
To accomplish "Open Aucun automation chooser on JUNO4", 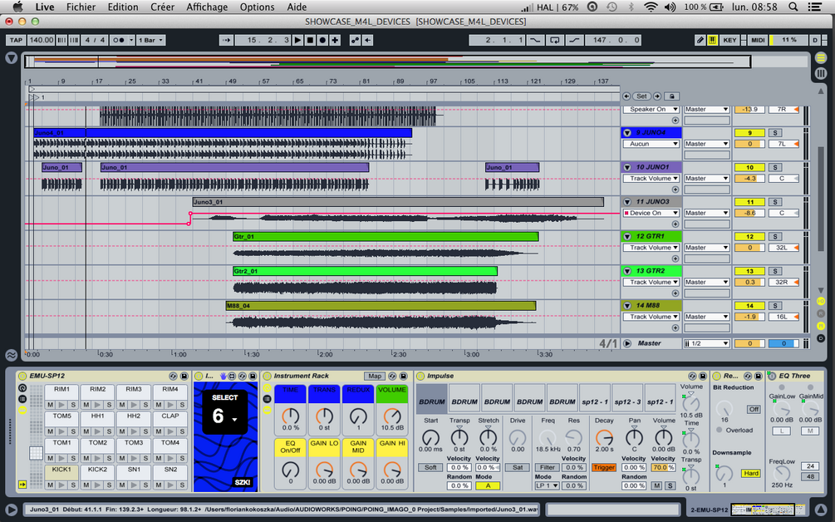I will (x=651, y=144).
